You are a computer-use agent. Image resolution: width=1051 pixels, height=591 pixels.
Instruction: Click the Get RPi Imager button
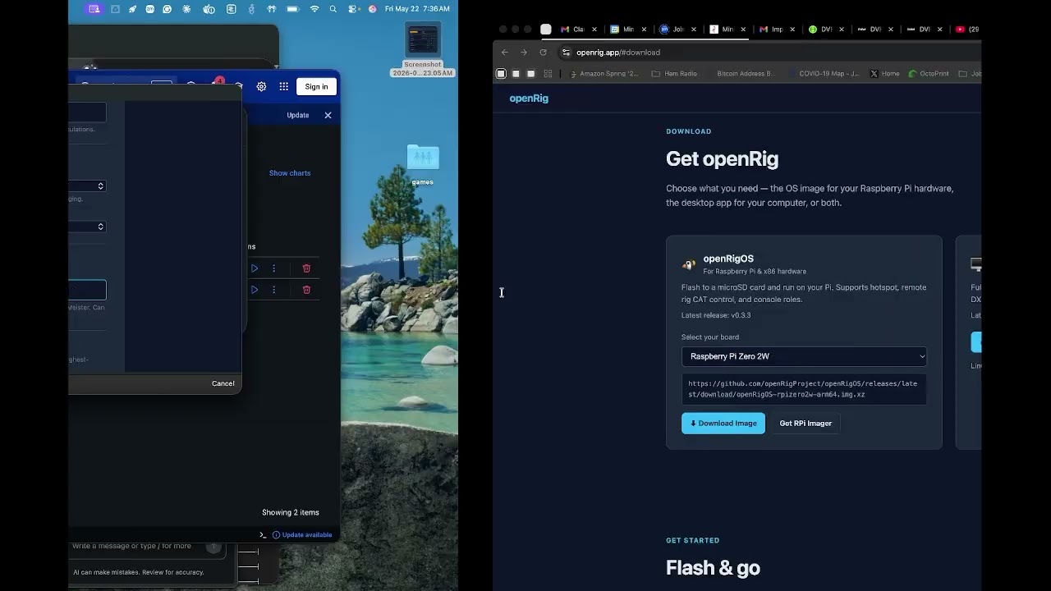(x=805, y=424)
